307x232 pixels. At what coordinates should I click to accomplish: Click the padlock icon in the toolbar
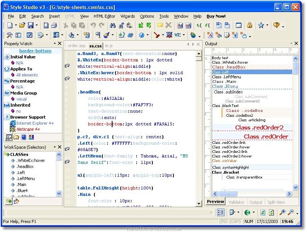pos(249,25)
